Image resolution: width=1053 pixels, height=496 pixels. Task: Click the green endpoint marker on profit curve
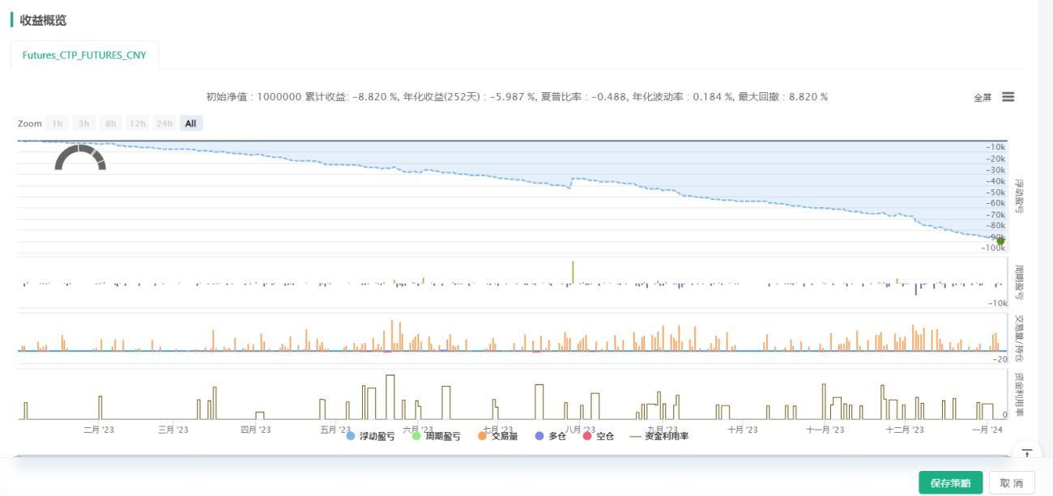[1000, 240]
